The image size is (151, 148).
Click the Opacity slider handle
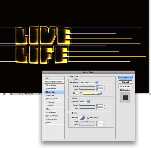[91, 86]
